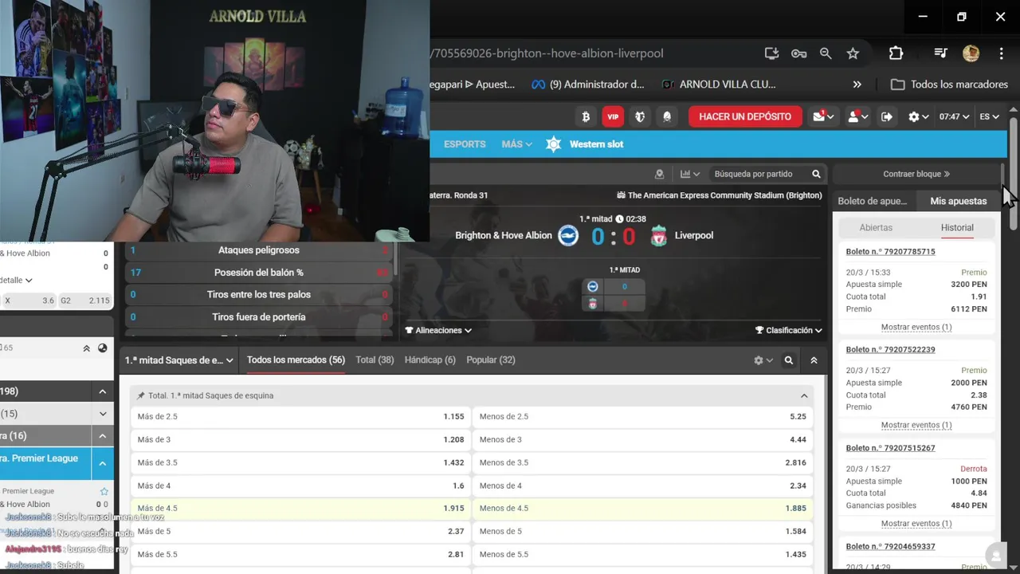Screen dimensions: 1020x574
Task: Click the browser address bar URL
Action: (547, 53)
